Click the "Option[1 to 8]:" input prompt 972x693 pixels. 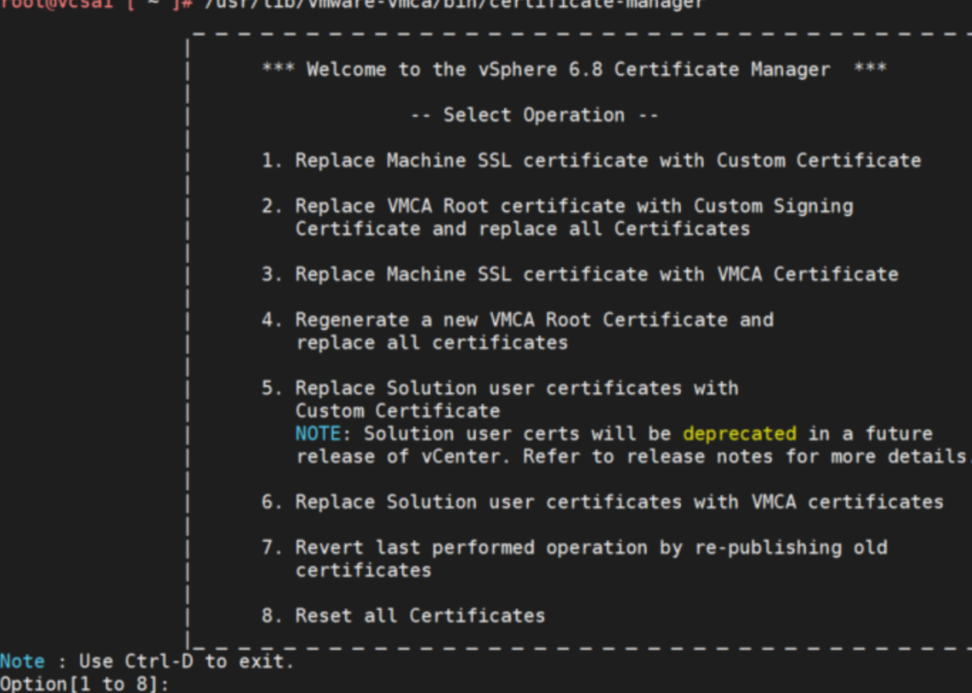point(84,684)
